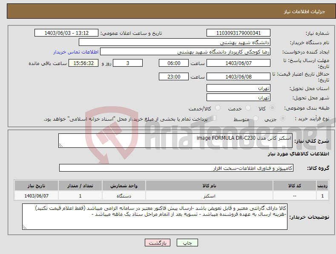Select the متوسط purchase type radio

click(256, 119)
